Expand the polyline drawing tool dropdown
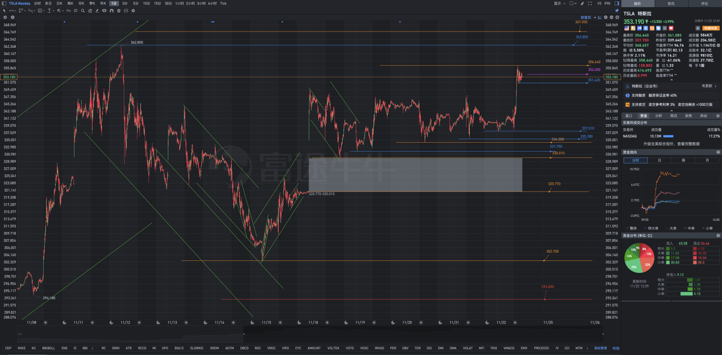This screenshot has width=722, height=355. click(x=25, y=11)
